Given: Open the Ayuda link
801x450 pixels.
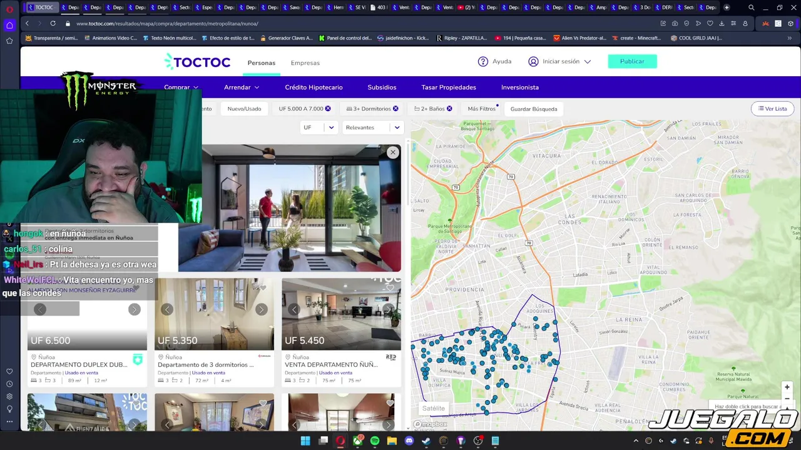Looking at the screenshot, I should (x=502, y=61).
